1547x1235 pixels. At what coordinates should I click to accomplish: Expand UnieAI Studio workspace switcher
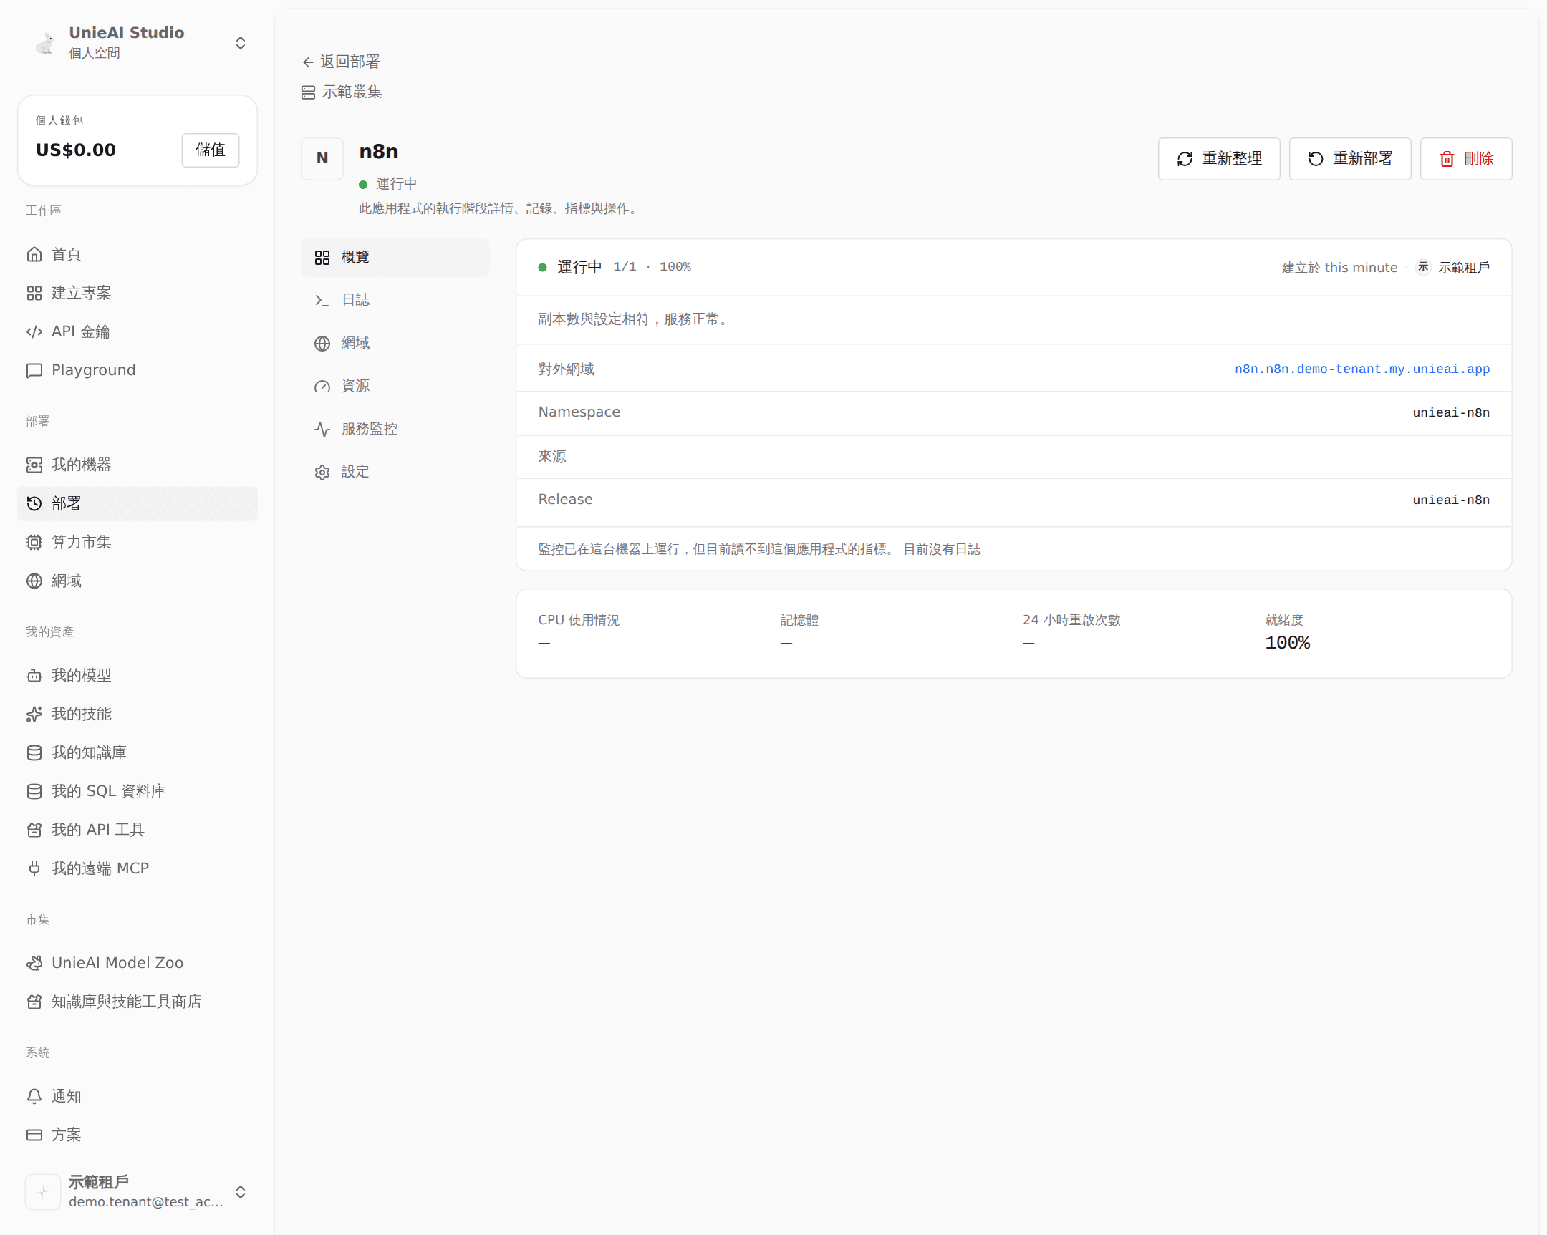click(x=241, y=43)
